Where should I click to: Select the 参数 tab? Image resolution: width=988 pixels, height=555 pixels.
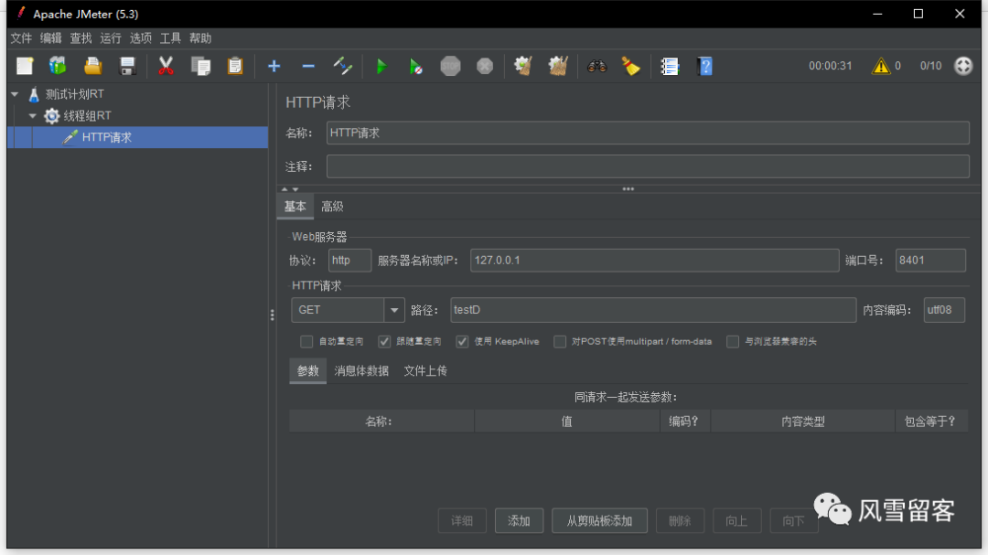point(307,371)
